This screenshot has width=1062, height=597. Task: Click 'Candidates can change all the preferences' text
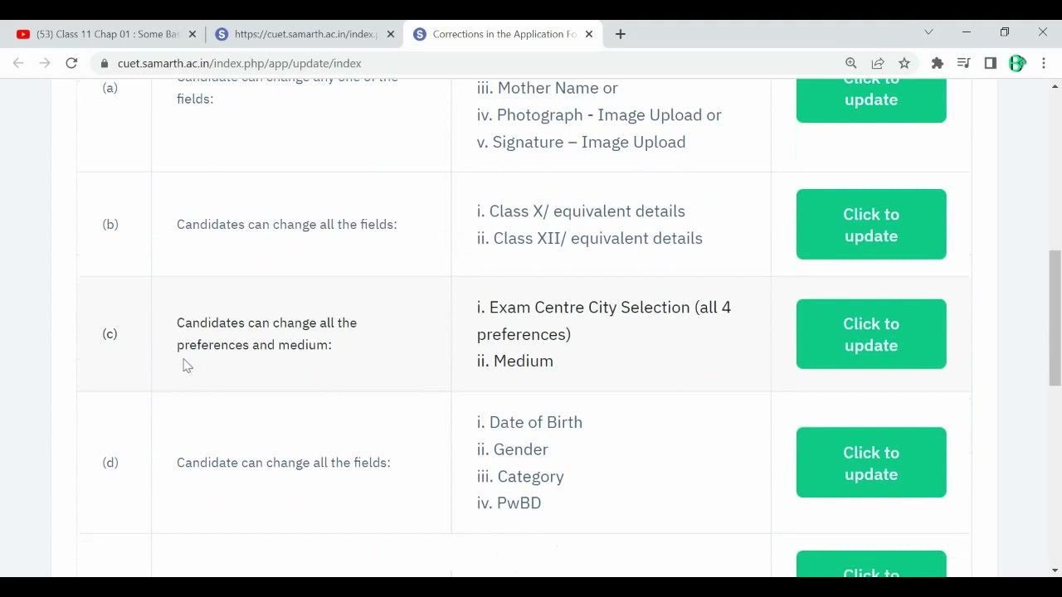(x=266, y=334)
